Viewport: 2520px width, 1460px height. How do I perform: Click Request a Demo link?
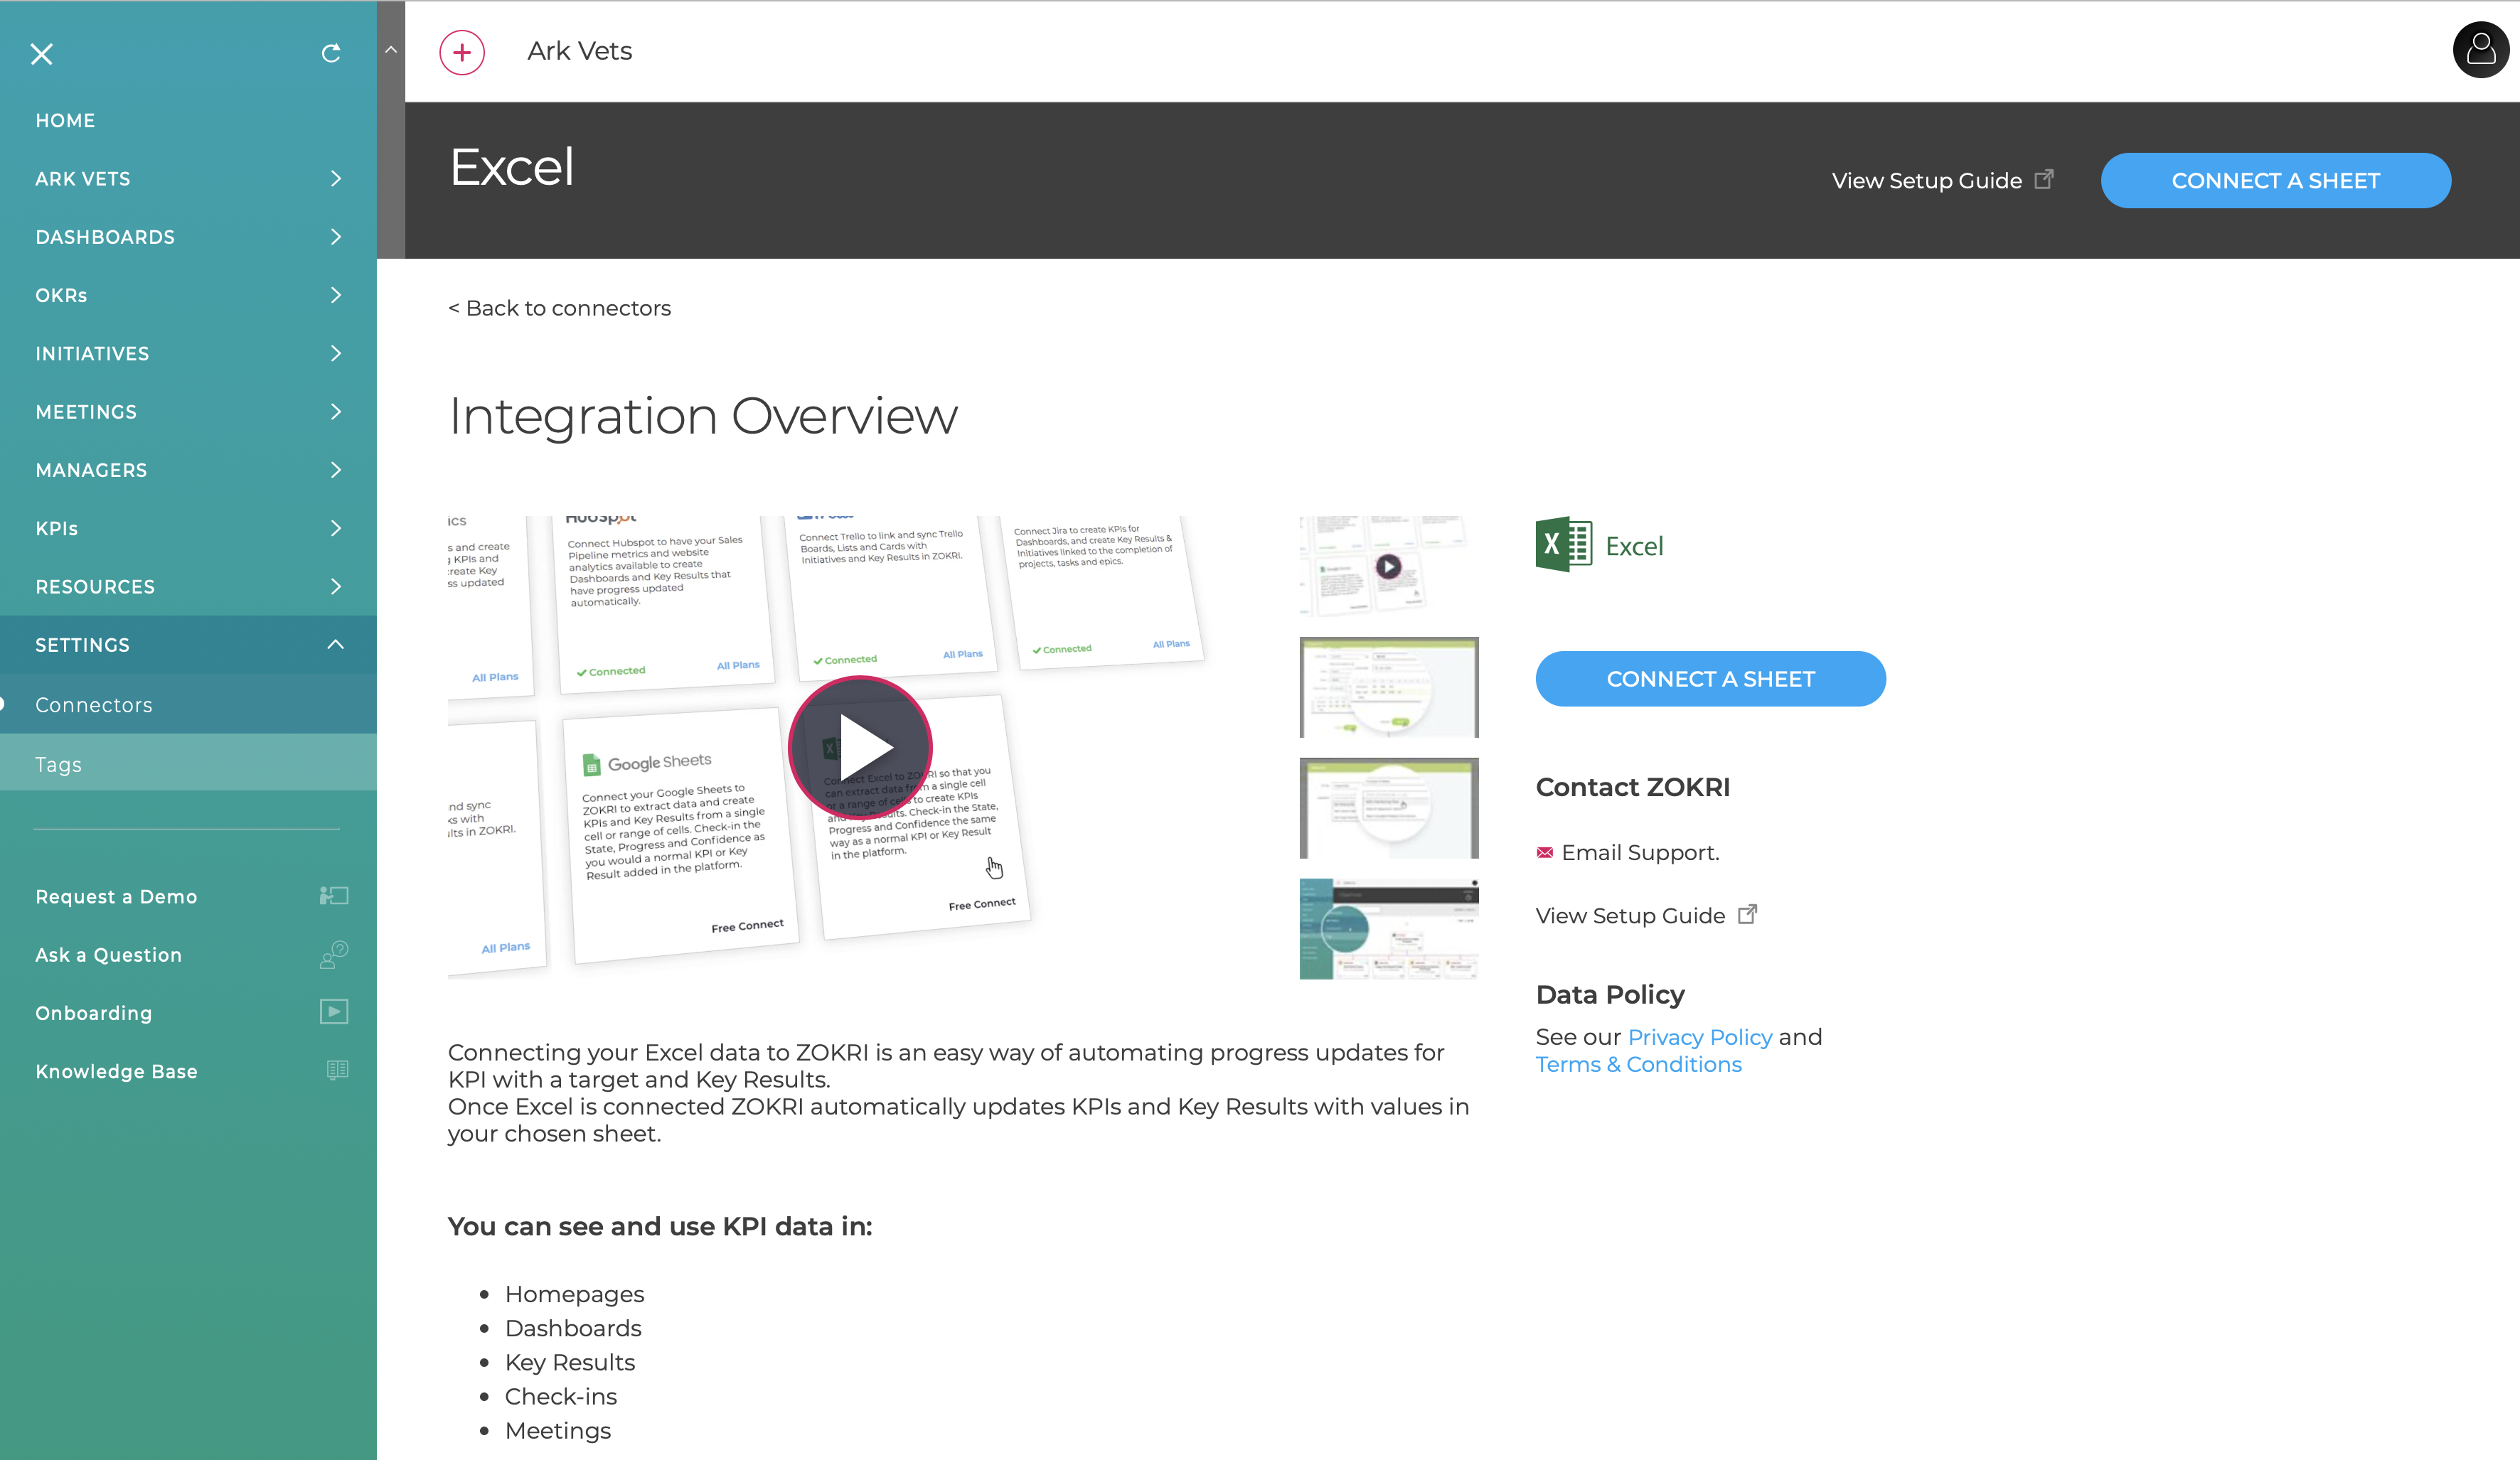coord(116,896)
